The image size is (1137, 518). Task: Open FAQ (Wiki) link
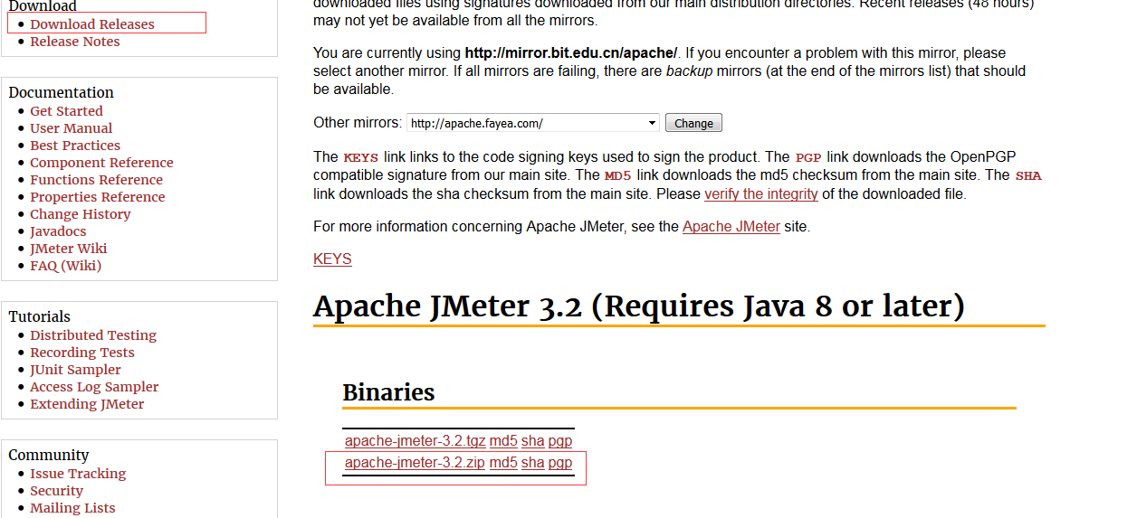tap(65, 266)
